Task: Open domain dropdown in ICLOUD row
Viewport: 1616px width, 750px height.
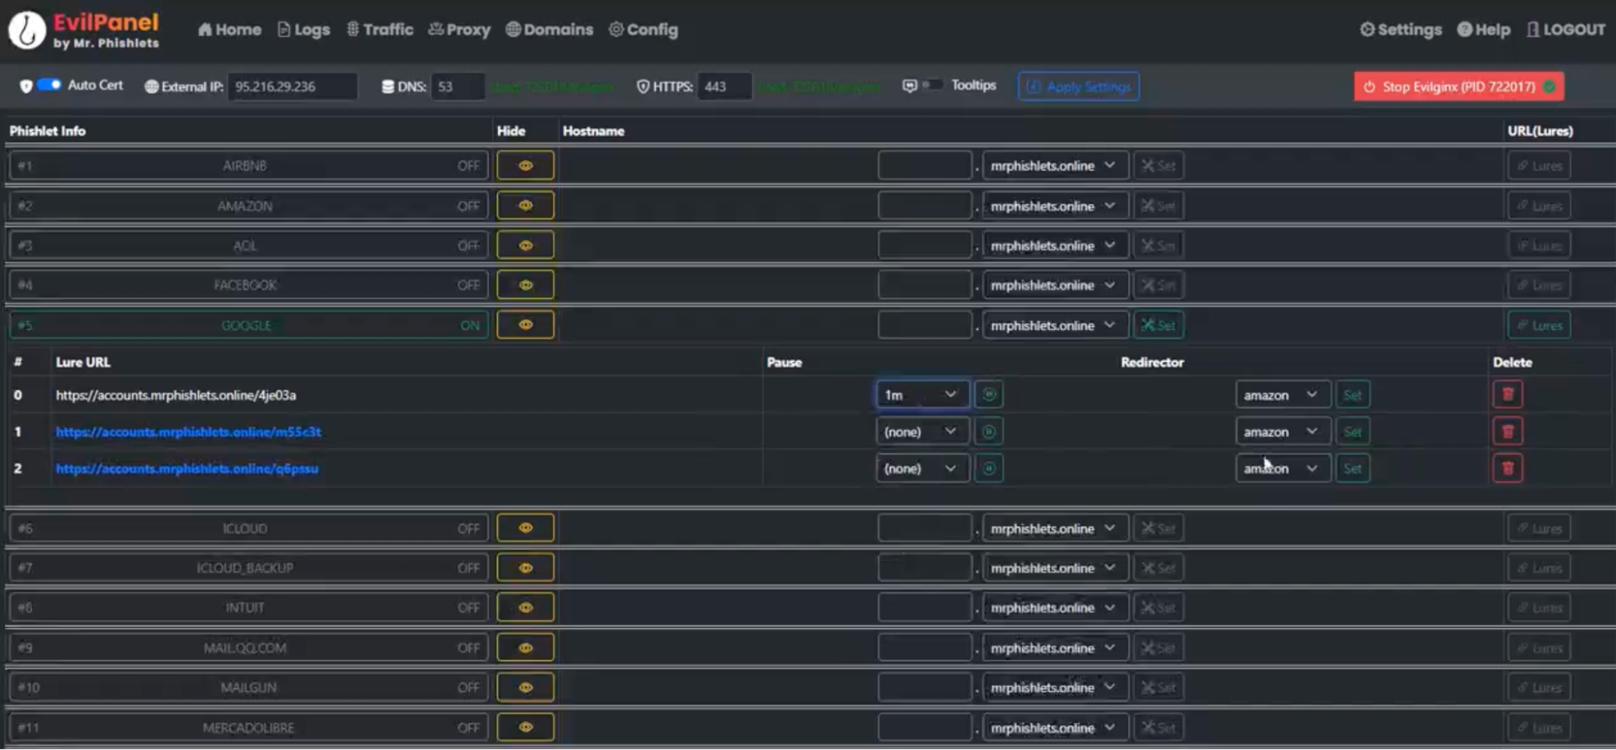Action: (1054, 529)
